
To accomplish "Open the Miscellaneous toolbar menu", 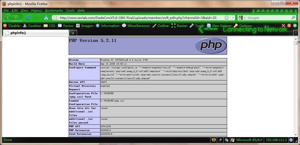I will click(136, 26).
